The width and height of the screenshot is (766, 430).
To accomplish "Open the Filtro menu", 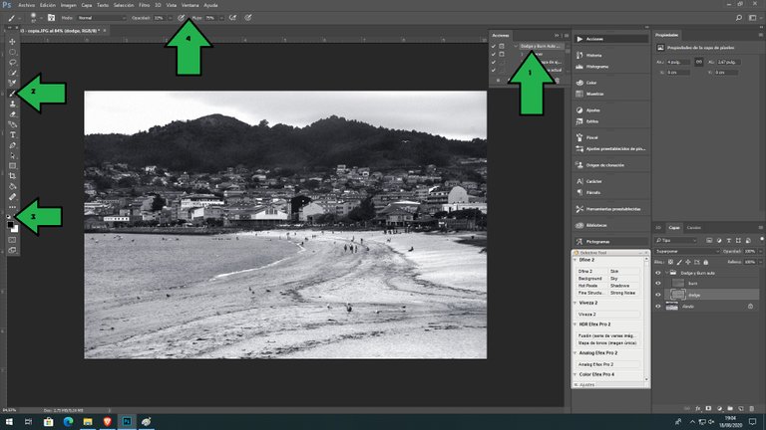I will (144, 5).
